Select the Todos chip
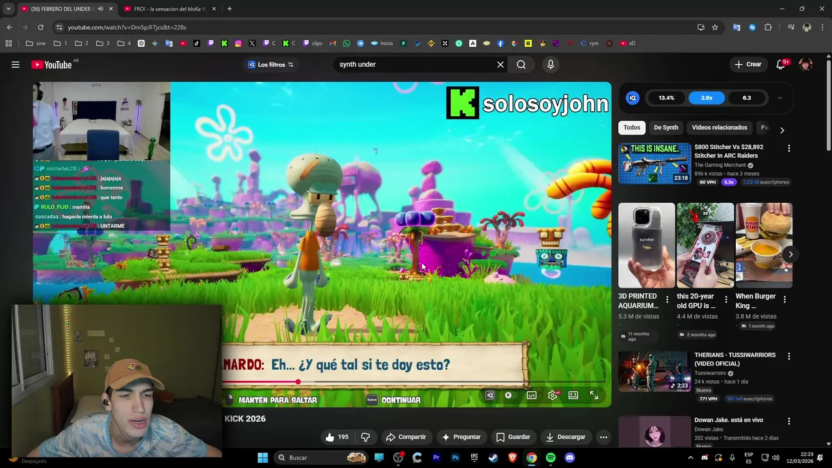Screen dimensions: 832x468 [632, 127]
